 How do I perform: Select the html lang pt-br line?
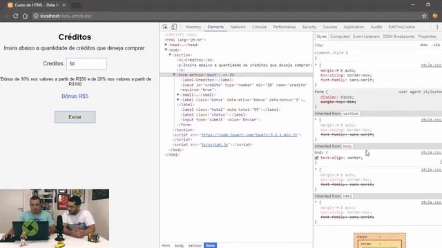(x=185, y=40)
